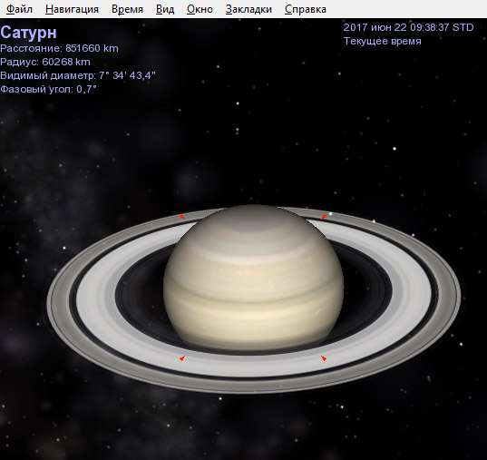Image resolution: width=487 pixels, height=460 pixels.
Task: Click red selection marker at top-right of Saturn
Action: tap(324, 217)
